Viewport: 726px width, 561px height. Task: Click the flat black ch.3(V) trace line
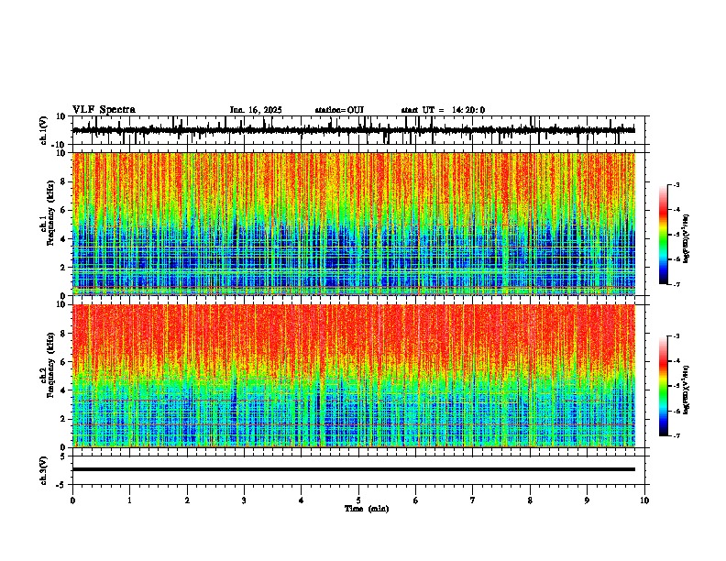point(354,469)
